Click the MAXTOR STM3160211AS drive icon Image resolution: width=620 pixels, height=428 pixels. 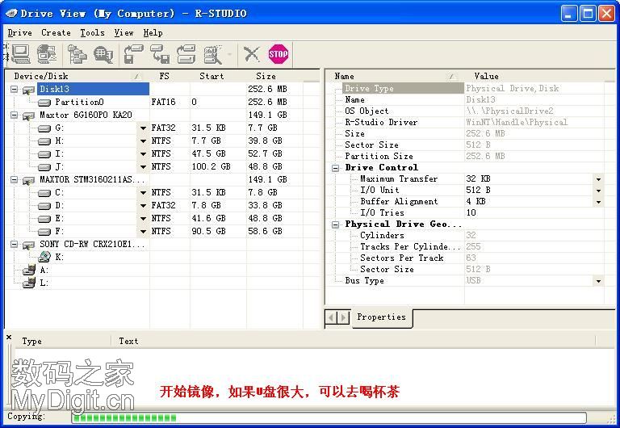point(28,180)
